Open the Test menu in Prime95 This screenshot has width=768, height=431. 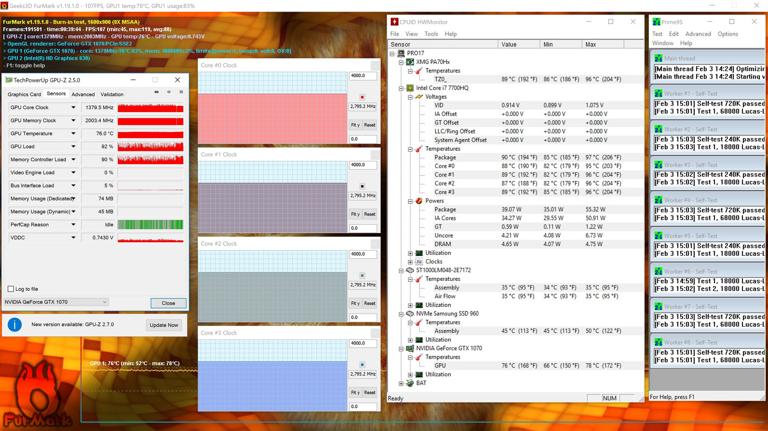(657, 34)
